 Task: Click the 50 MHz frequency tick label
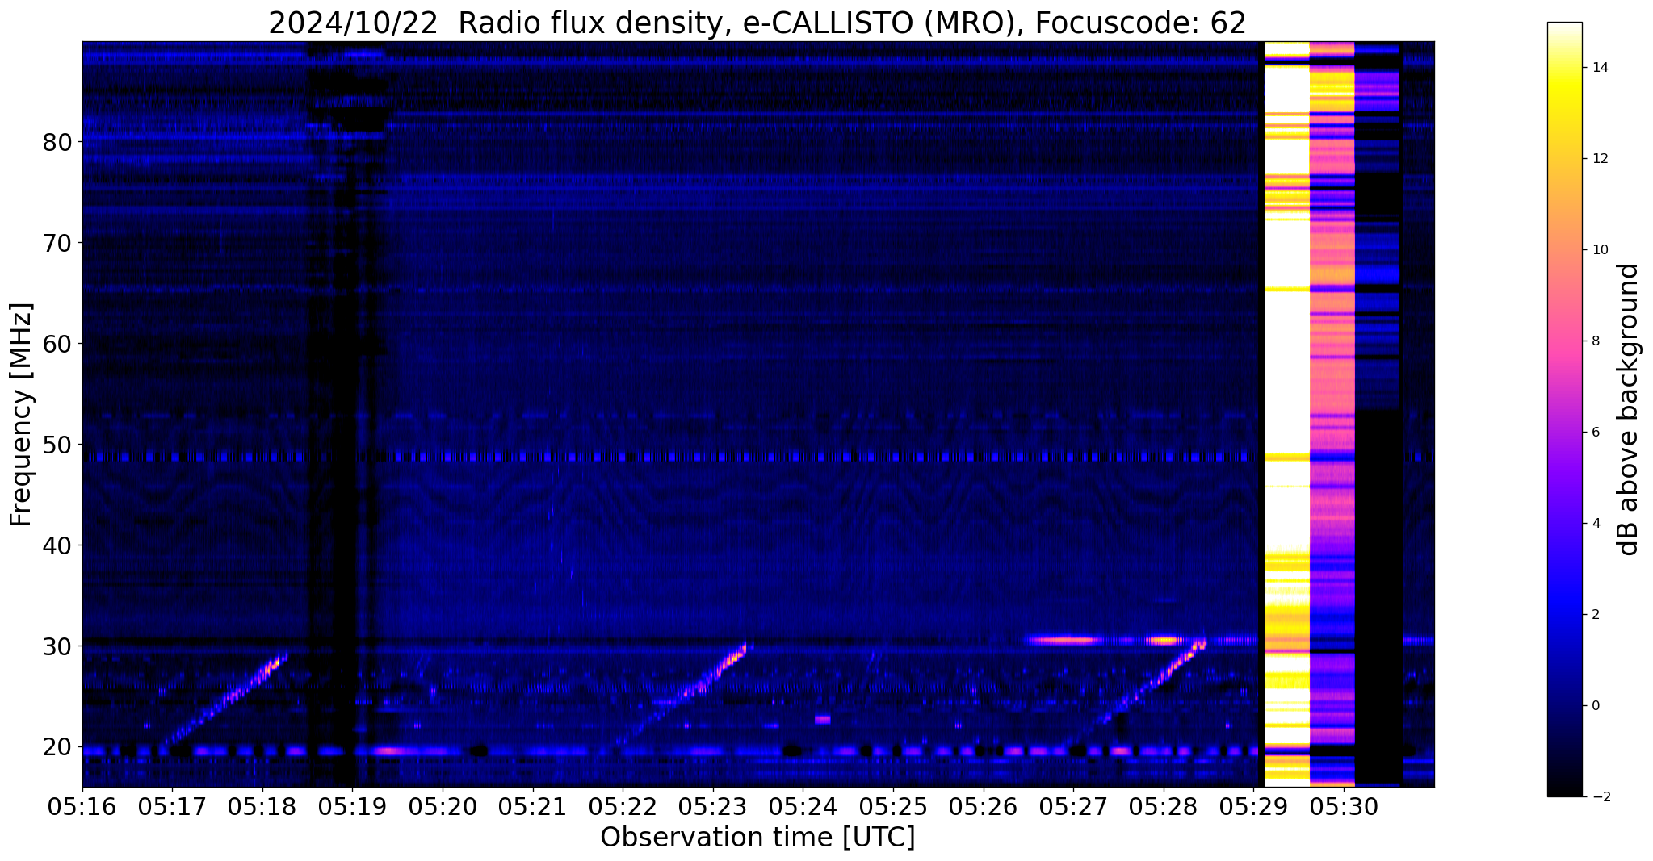(x=57, y=445)
